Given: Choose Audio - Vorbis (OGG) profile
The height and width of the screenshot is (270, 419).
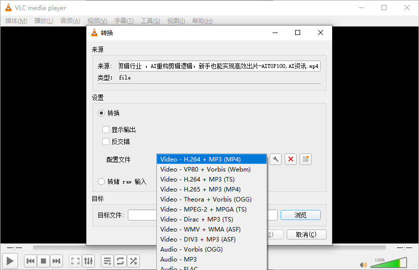Looking at the screenshot, I should (212, 249).
